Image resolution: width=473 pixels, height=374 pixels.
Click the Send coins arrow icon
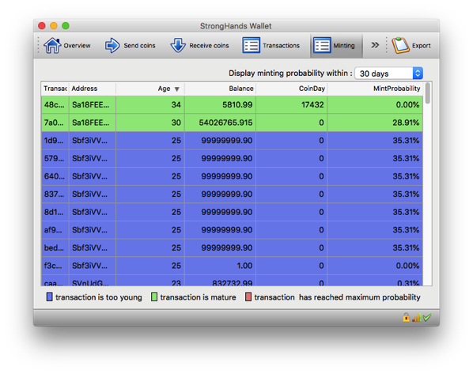coord(112,46)
